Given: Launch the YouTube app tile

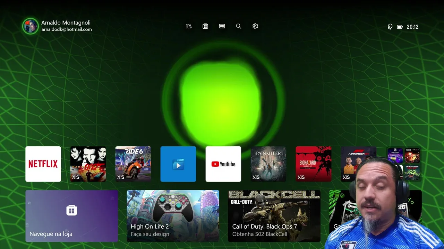Looking at the screenshot, I should click(x=223, y=164).
